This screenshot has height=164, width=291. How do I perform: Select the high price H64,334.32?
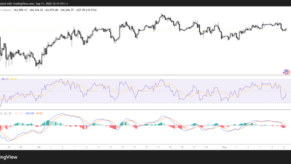coord(36,10)
